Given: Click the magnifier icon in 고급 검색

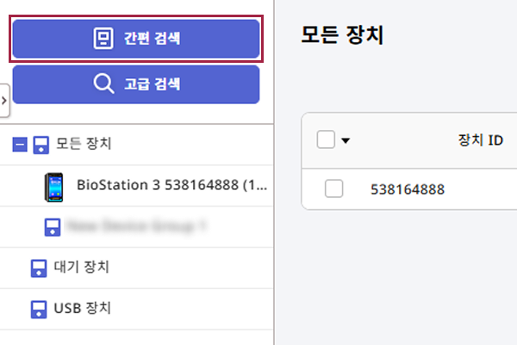Looking at the screenshot, I should tap(103, 83).
